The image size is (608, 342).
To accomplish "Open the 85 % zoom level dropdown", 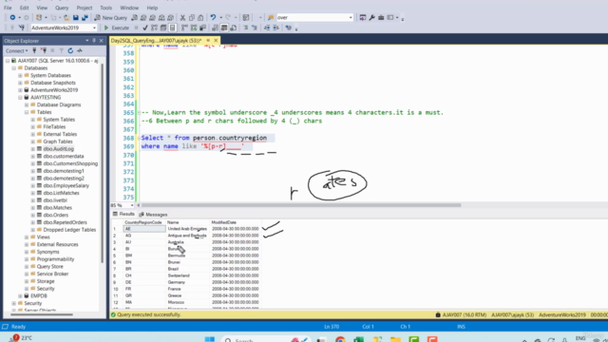I will click(132, 205).
